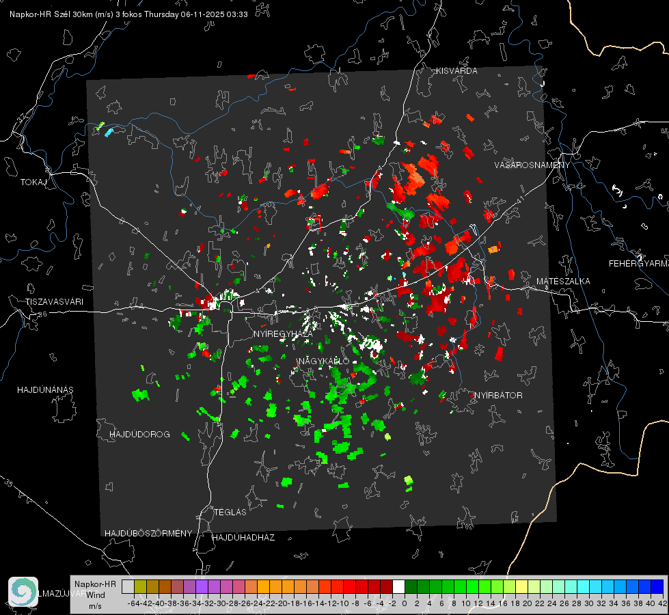669x615 pixels.
Task: Click the legend value label 42
Action: click(662, 603)
